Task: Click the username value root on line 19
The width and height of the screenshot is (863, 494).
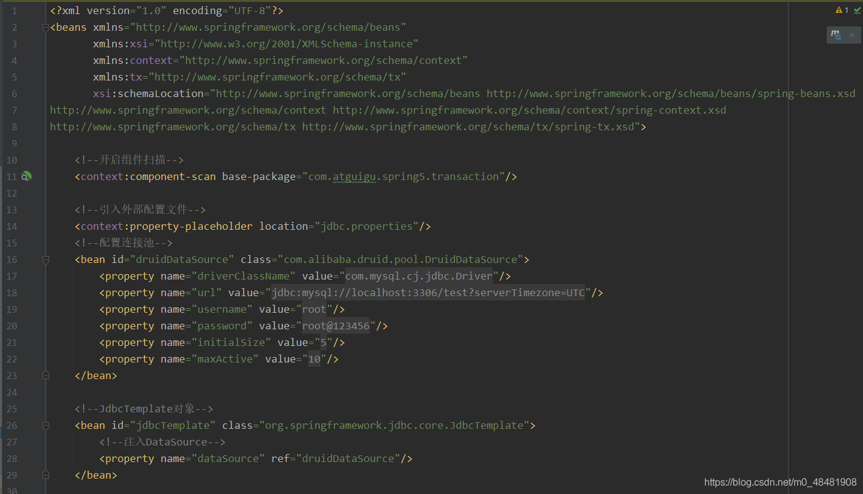Action: pyautogui.click(x=314, y=309)
